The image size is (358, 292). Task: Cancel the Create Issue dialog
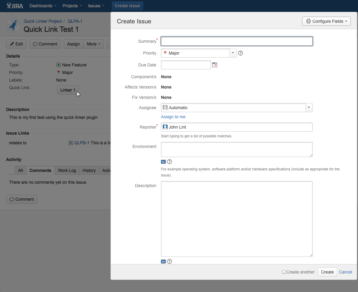click(x=345, y=272)
